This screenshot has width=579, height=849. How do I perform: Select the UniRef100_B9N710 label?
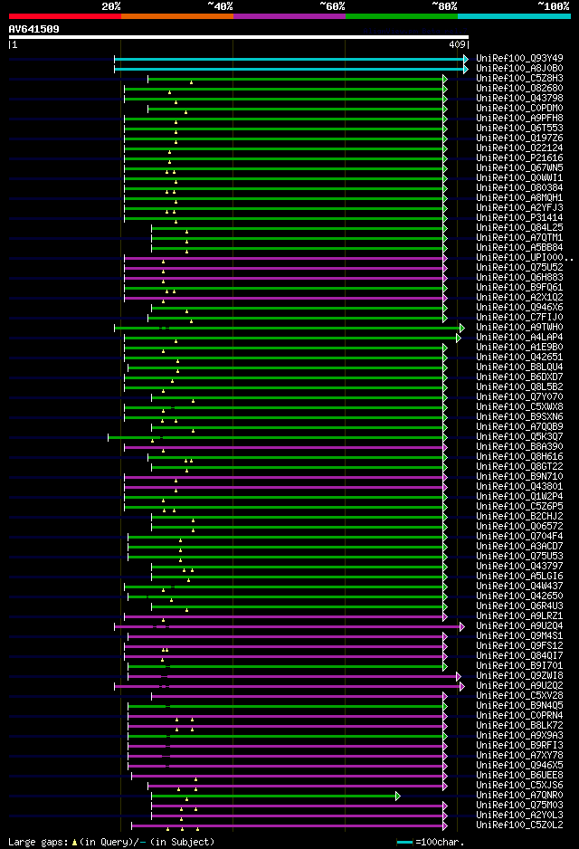(x=519, y=476)
